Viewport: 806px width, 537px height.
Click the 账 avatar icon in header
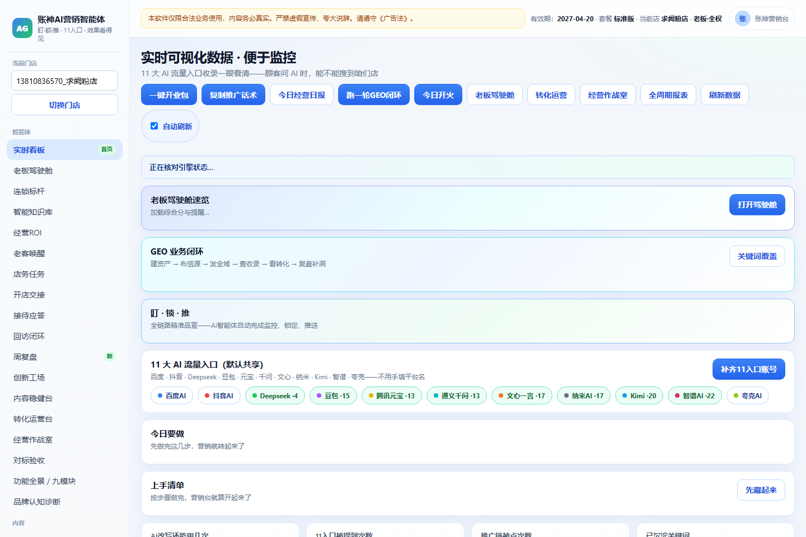743,18
